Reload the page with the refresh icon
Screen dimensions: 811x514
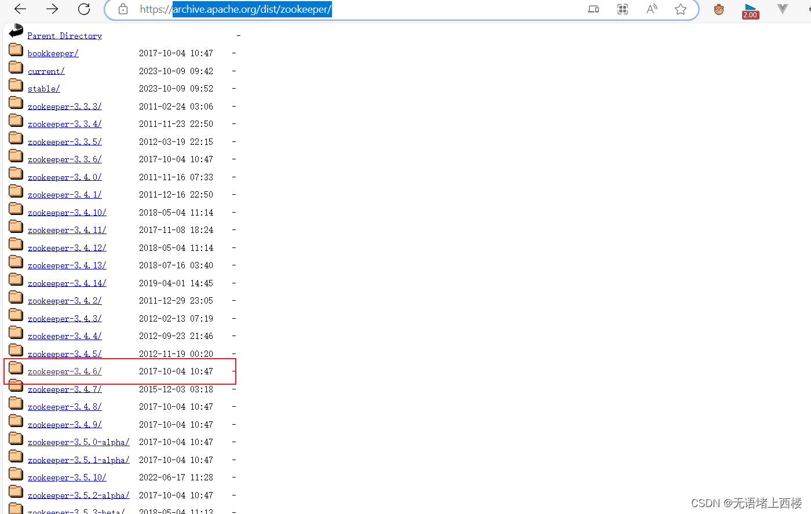point(84,9)
